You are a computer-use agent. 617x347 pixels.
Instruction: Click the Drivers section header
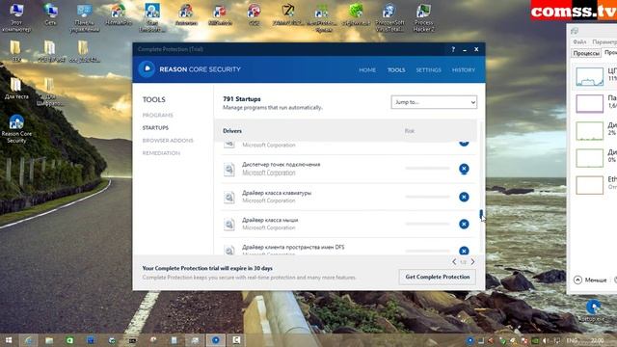pos(232,131)
